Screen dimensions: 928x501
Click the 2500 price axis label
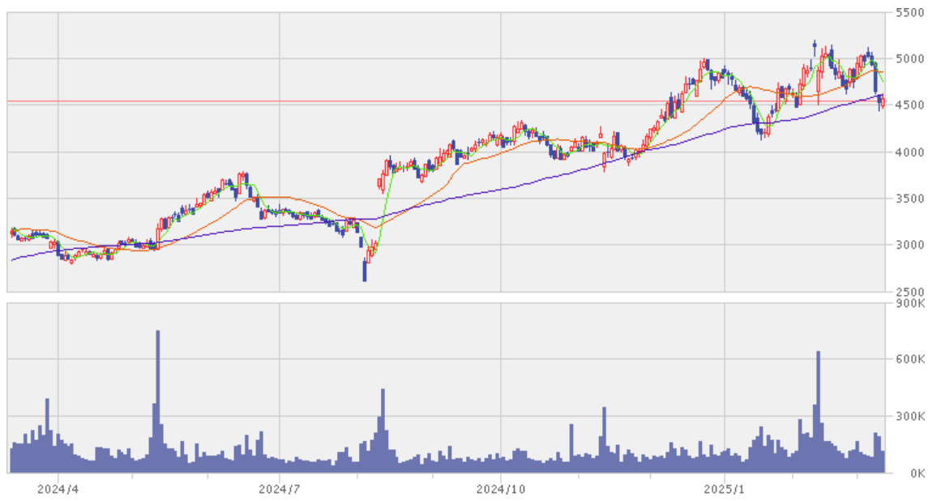pos(909,291)
